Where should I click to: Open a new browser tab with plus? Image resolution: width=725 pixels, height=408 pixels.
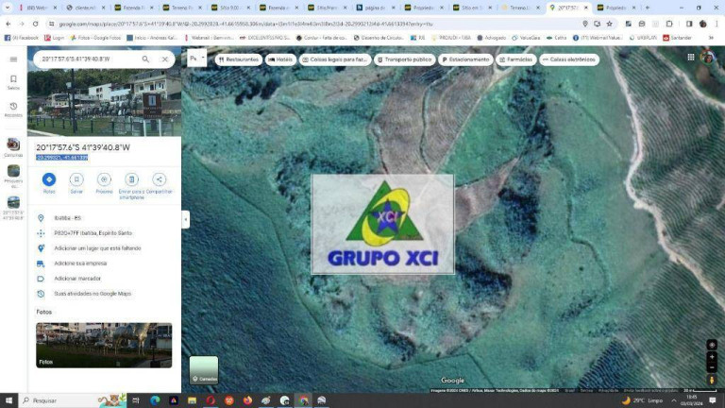click(x=648, y=8)
